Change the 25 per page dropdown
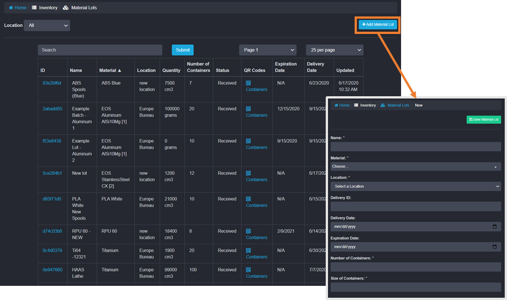The height and width of the screenshot is (300, 507). point(334,50)
